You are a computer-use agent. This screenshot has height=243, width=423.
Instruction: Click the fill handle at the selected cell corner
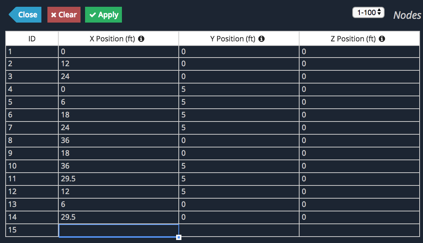pyautogui.click(x=179, y=237)
